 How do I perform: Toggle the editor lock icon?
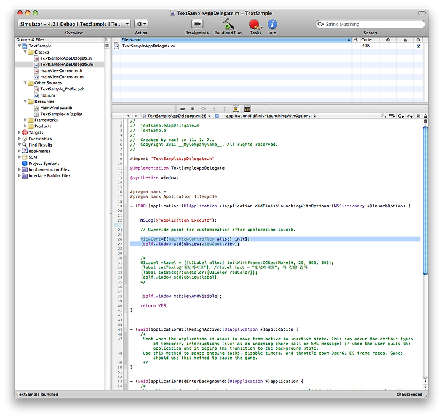point(425,116)
